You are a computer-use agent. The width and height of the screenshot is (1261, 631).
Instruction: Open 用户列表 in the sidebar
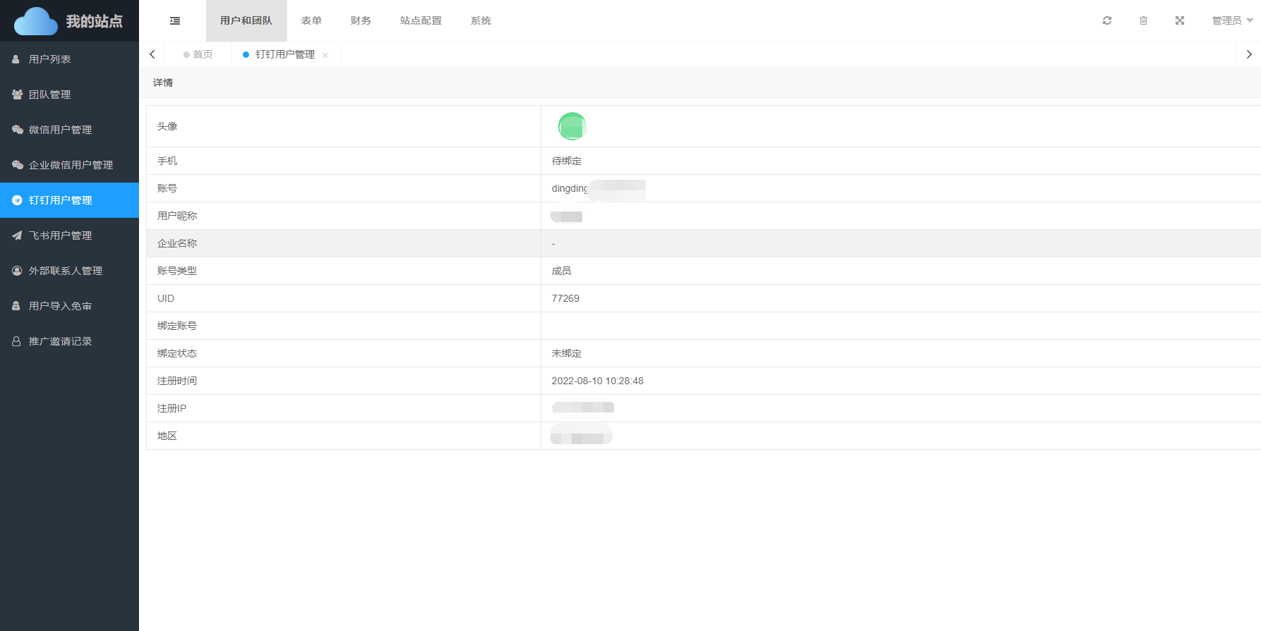click(x=49, y=59)
